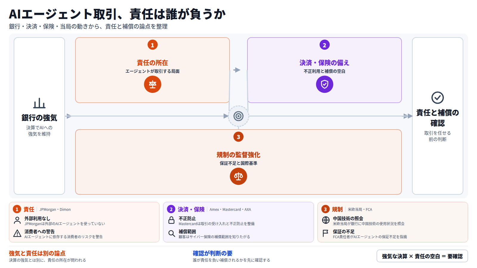Click the main title AIエージェント取引、責任は誰が負うか
This screenshot has height=268, width=477.
click(x=117, y=14)
